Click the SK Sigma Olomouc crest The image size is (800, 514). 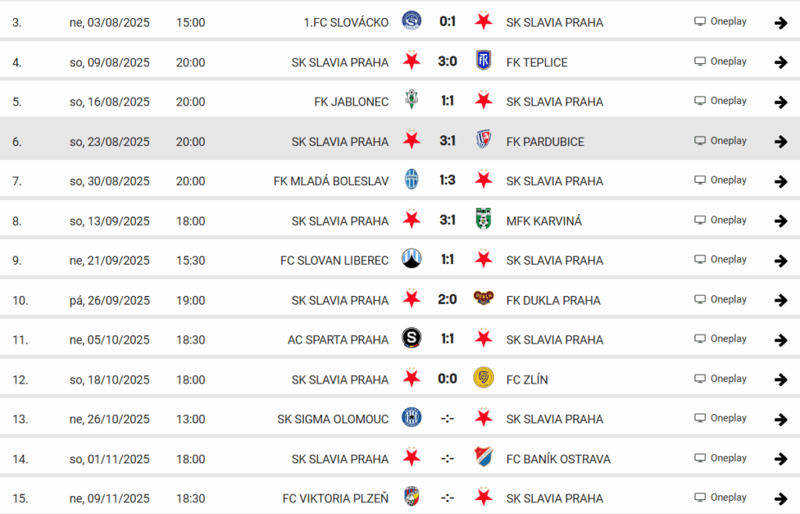(x=411, y=419)
